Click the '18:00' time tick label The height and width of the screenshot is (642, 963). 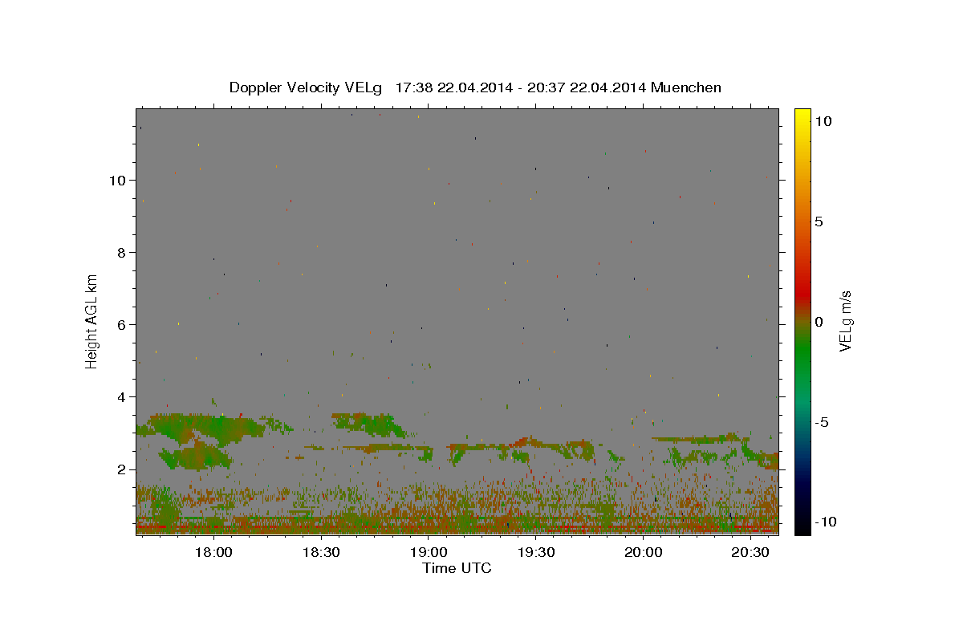click(214, 552)
